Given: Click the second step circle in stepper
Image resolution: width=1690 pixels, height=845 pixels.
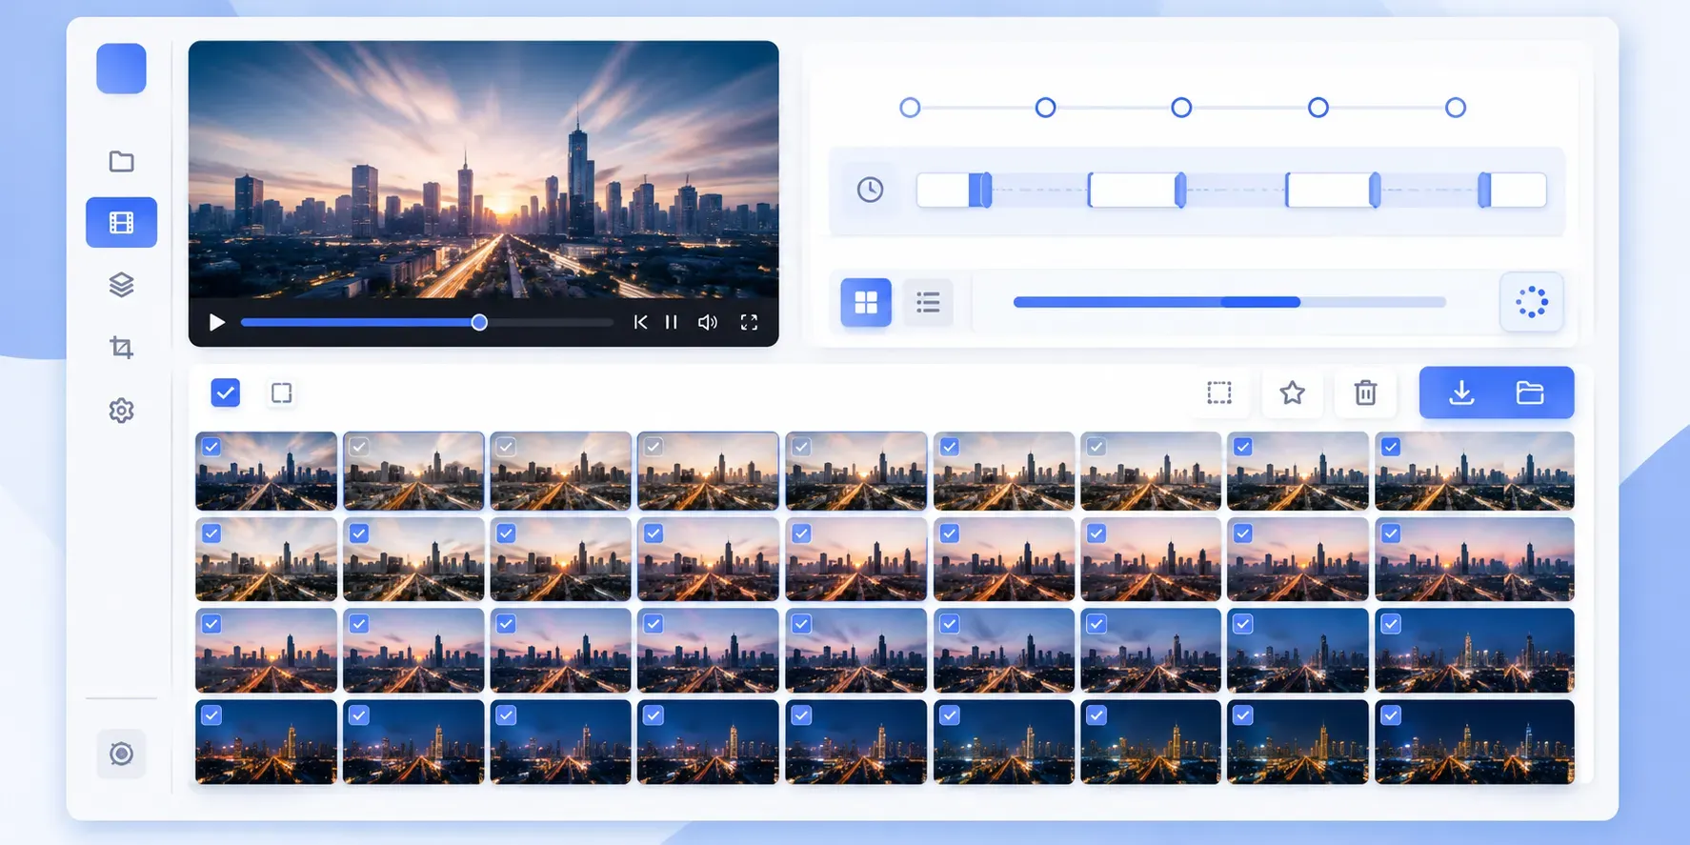Looking at the screenshot, I should [x=1045, y=108].
